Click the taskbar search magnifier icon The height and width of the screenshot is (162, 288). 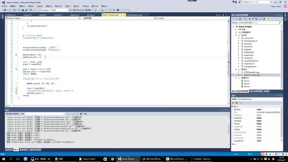(x=11, y=159)
